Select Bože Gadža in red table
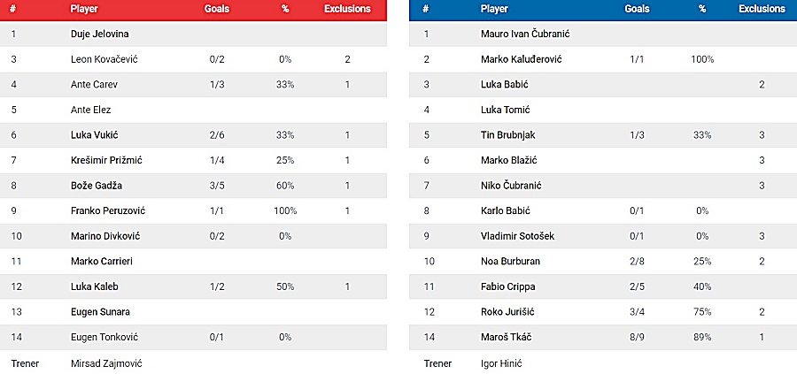Image resolution: width=797 pixels, height=374 pixels. (x=96, y=186)
